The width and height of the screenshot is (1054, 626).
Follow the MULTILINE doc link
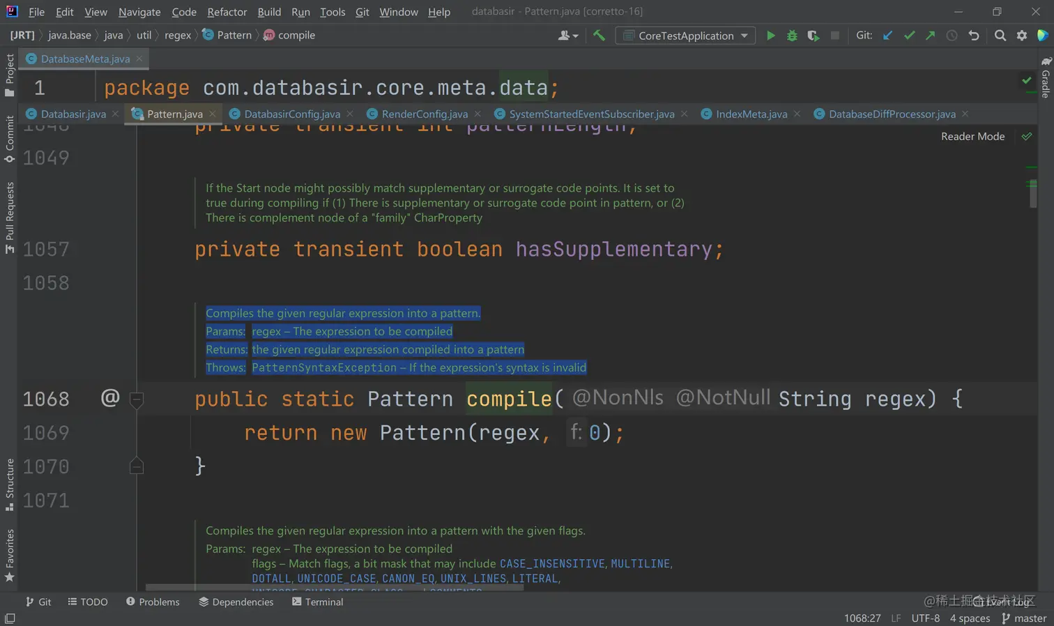pos(641,563)
